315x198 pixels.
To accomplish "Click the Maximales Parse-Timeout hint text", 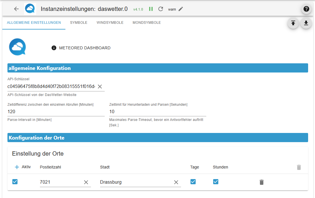I will tap(156, 122).
